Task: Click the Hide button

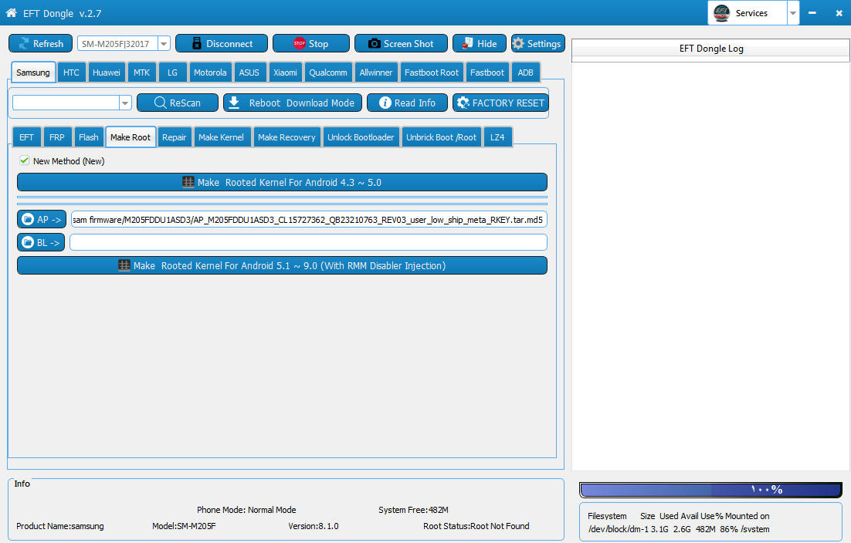Action: pos(480,43)
